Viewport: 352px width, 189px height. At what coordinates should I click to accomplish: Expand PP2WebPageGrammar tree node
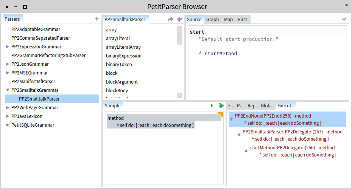(8, 108)
